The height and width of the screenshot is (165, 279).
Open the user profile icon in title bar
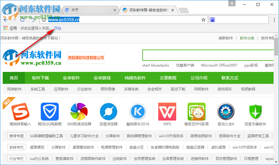point(232,3)
